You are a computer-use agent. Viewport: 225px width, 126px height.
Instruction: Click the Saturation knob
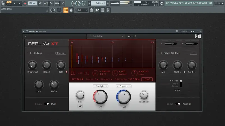tap(32, 65)
